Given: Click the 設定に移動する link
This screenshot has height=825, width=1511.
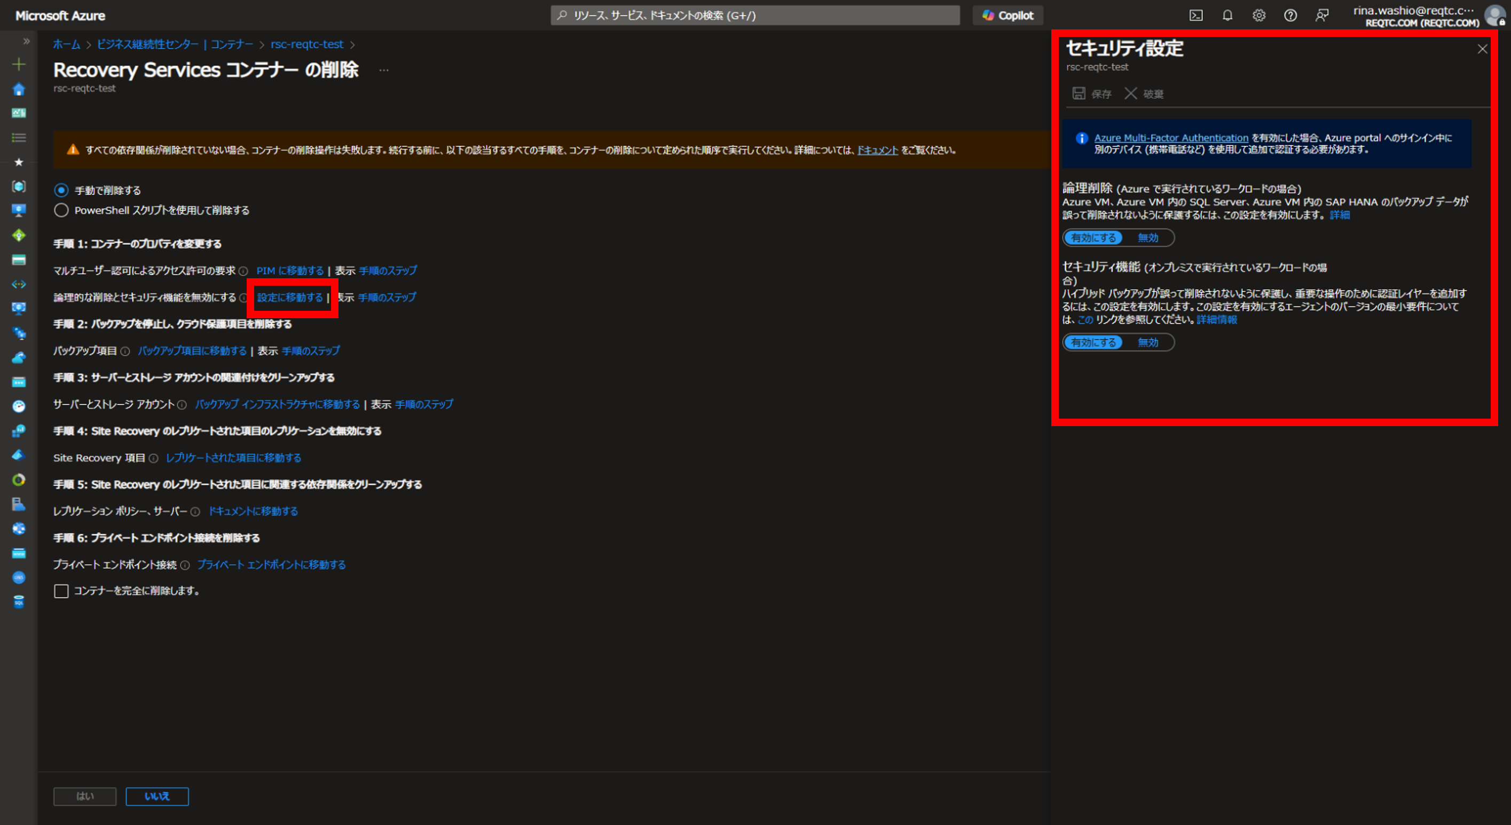Looking at the screenshot, I should [290, 297].
